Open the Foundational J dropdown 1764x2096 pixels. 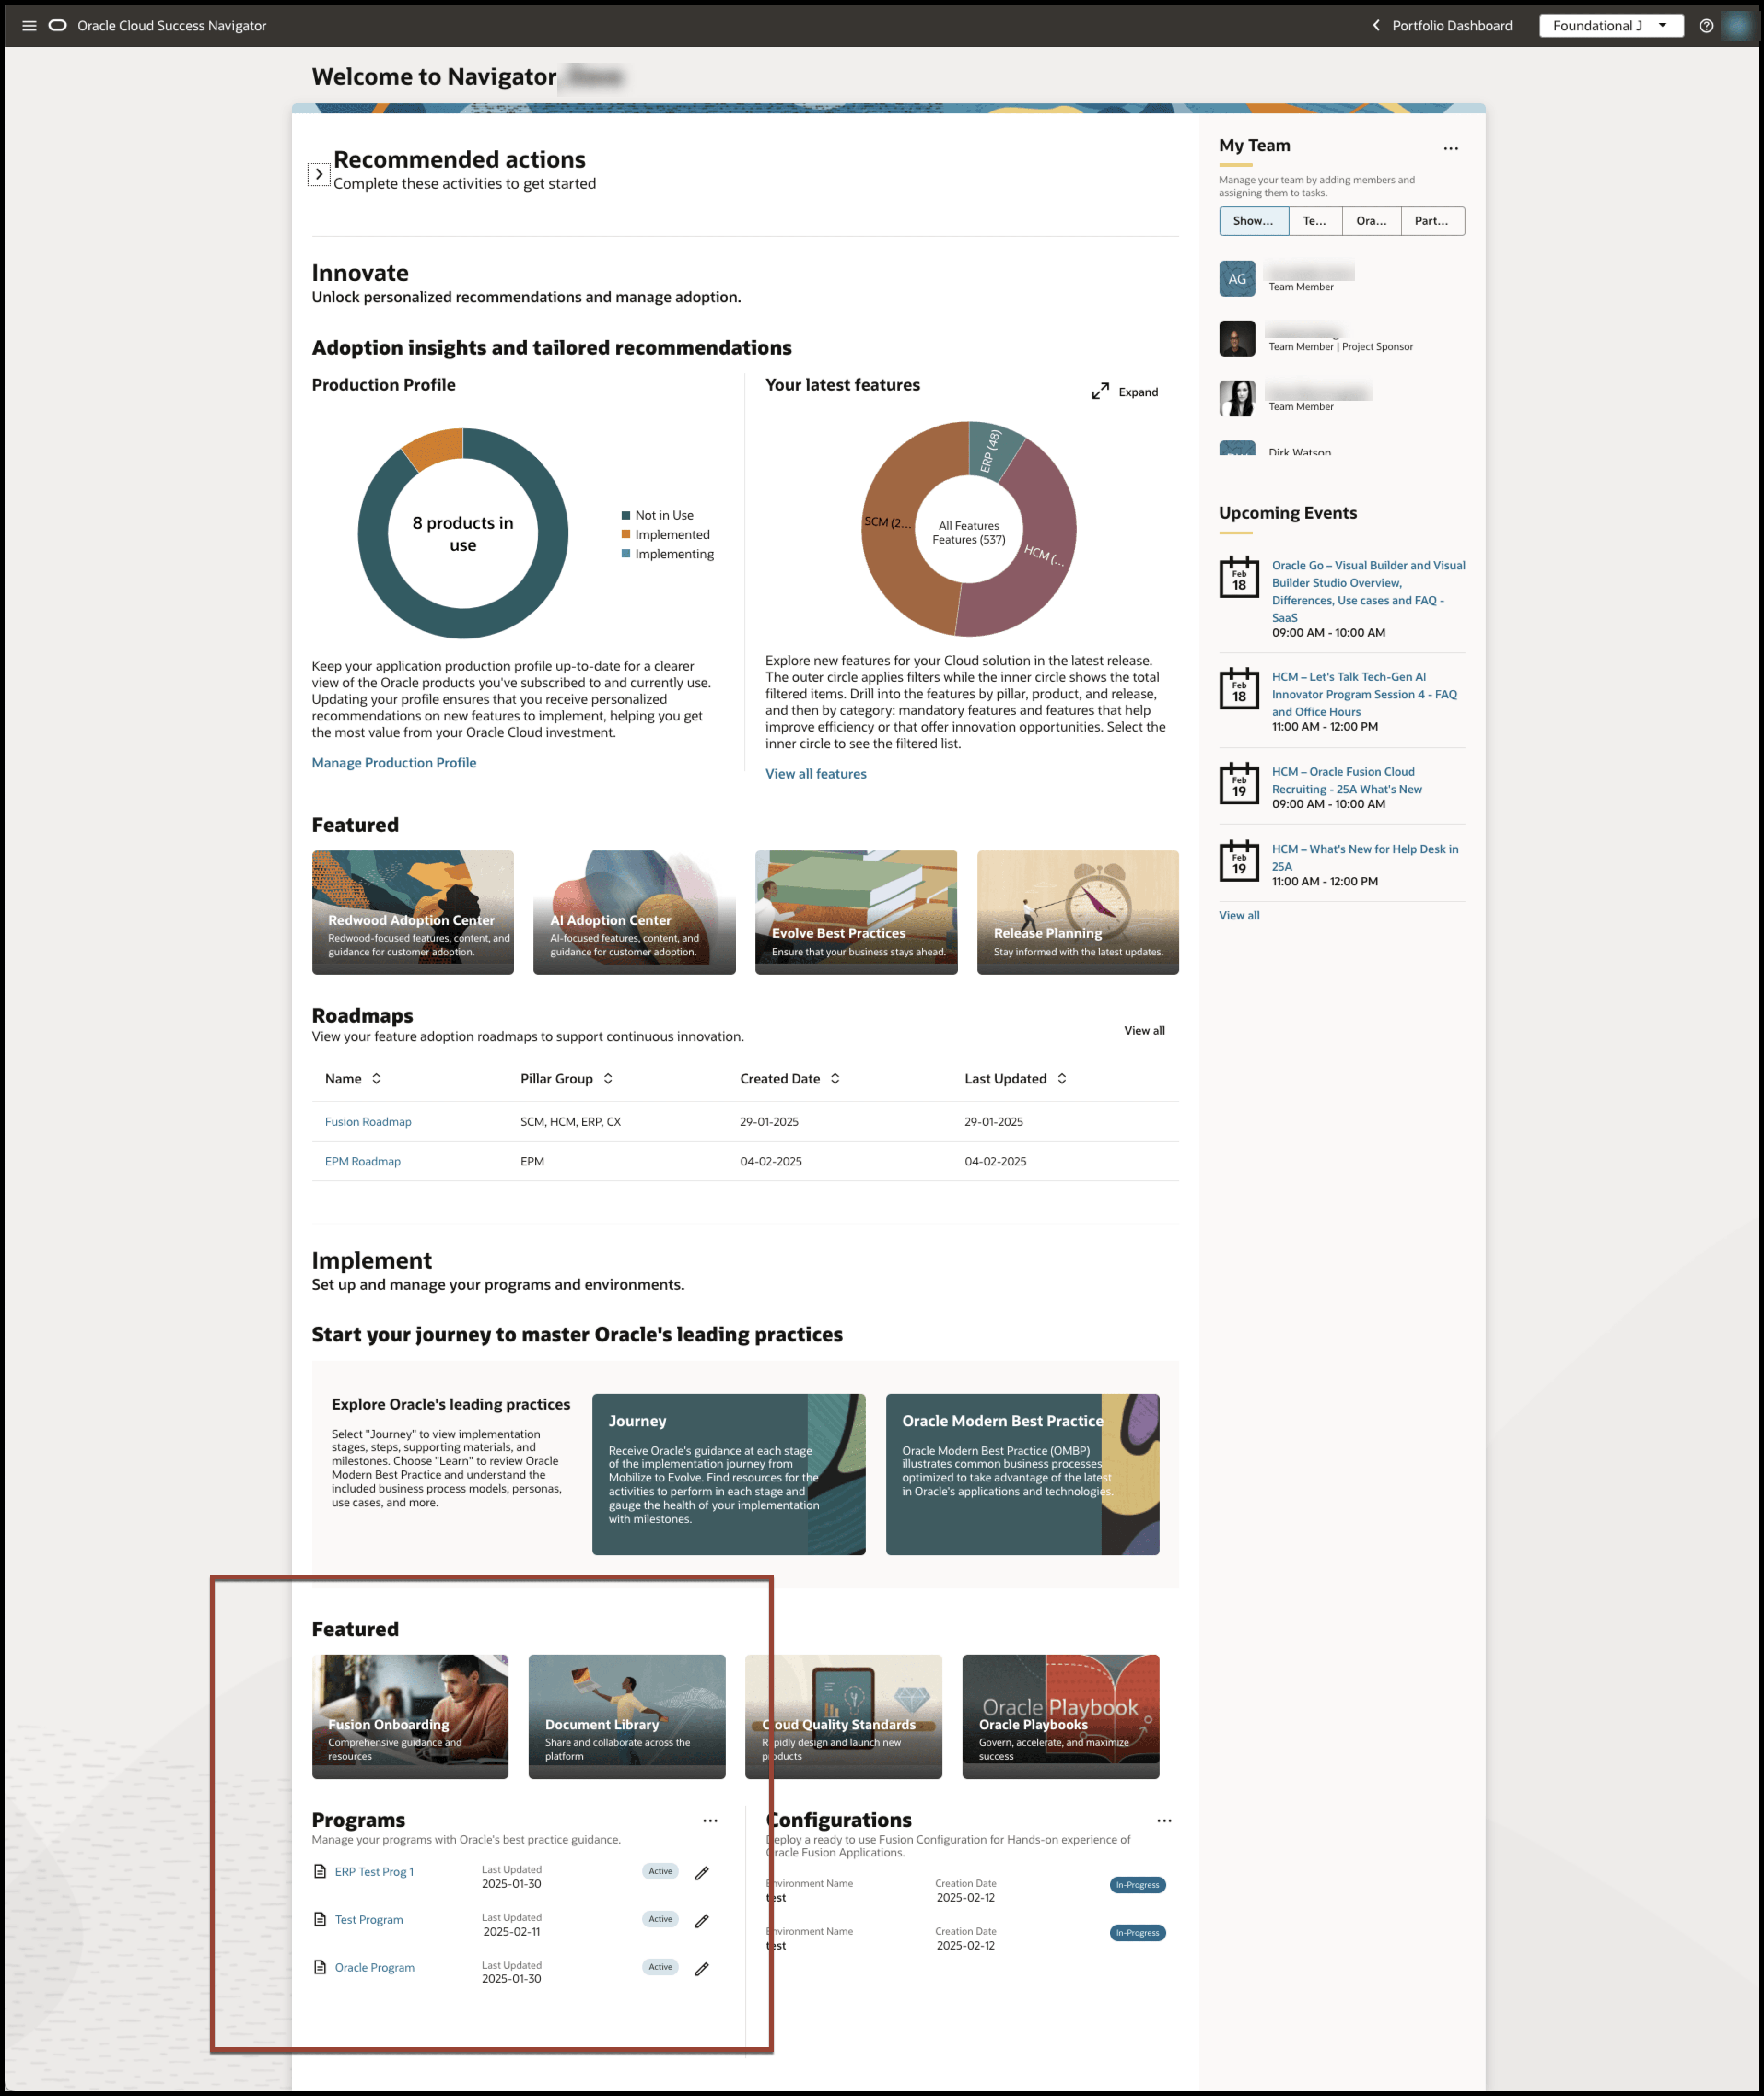click(1610, 26)
